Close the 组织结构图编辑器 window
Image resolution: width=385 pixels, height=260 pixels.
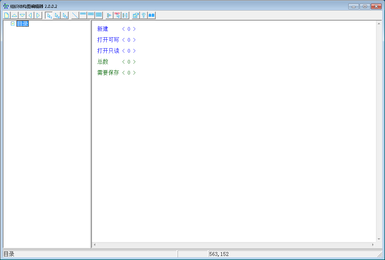tap(376, 6)
